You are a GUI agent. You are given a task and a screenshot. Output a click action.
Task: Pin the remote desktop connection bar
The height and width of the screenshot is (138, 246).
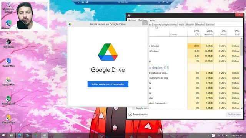tap(83, 2)
